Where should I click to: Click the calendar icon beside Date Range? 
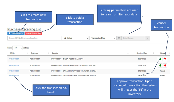(x=119, y=38)
